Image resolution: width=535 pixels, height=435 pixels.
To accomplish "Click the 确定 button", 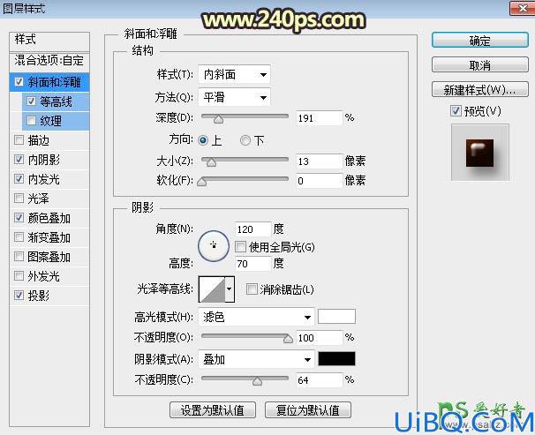I will pos(480,41).
